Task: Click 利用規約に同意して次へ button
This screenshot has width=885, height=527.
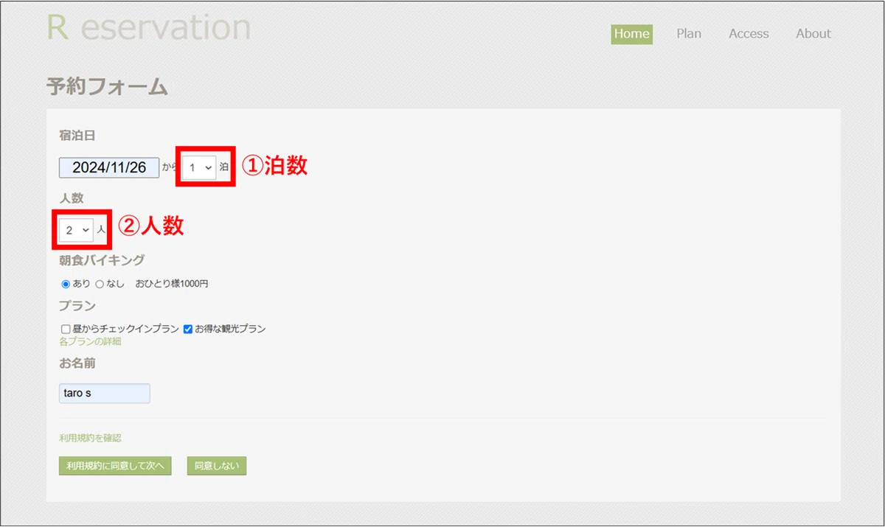Action: coord(115,466)
